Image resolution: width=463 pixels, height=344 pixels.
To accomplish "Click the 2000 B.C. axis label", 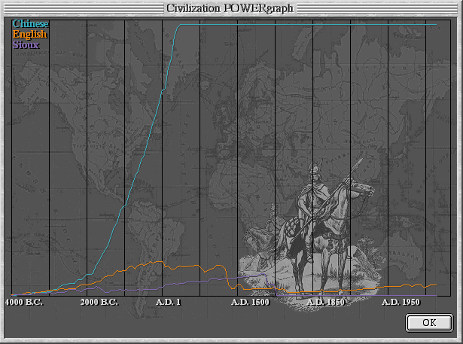I will 99,302.
